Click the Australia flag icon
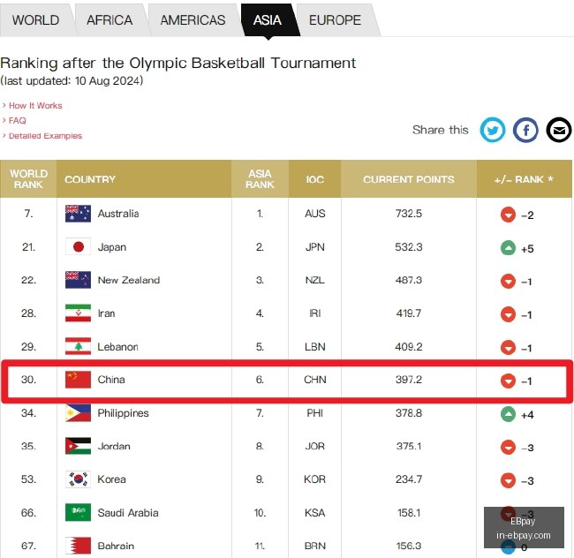This screenshot has height=558, width=574. (78, 214)
